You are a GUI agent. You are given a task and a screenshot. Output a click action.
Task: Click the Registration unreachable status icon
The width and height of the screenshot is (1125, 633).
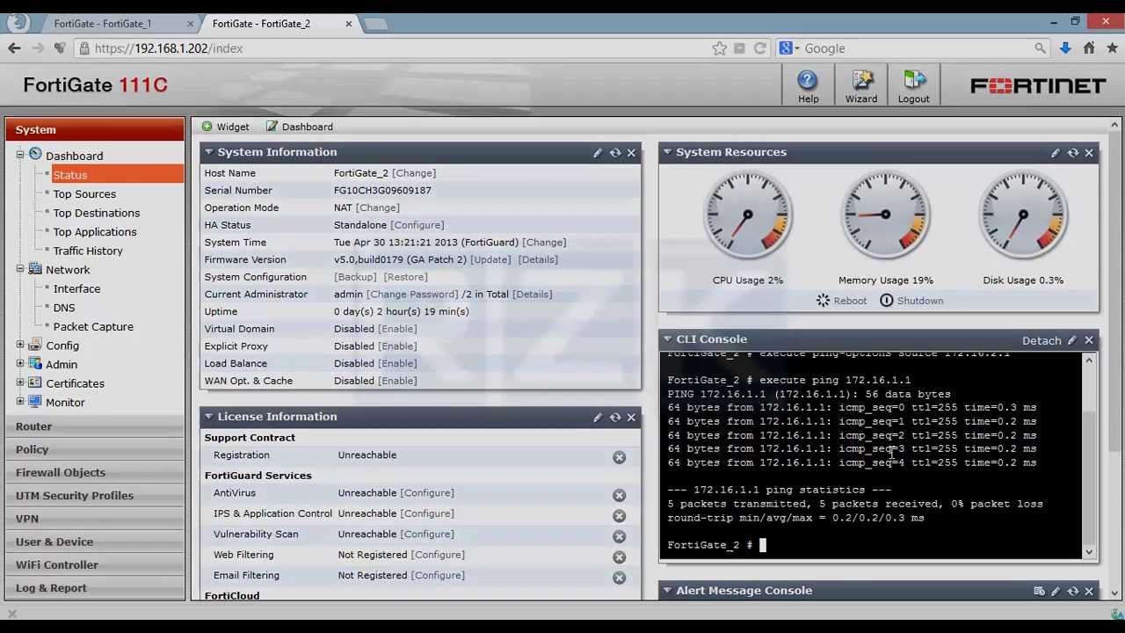[620, 457]
